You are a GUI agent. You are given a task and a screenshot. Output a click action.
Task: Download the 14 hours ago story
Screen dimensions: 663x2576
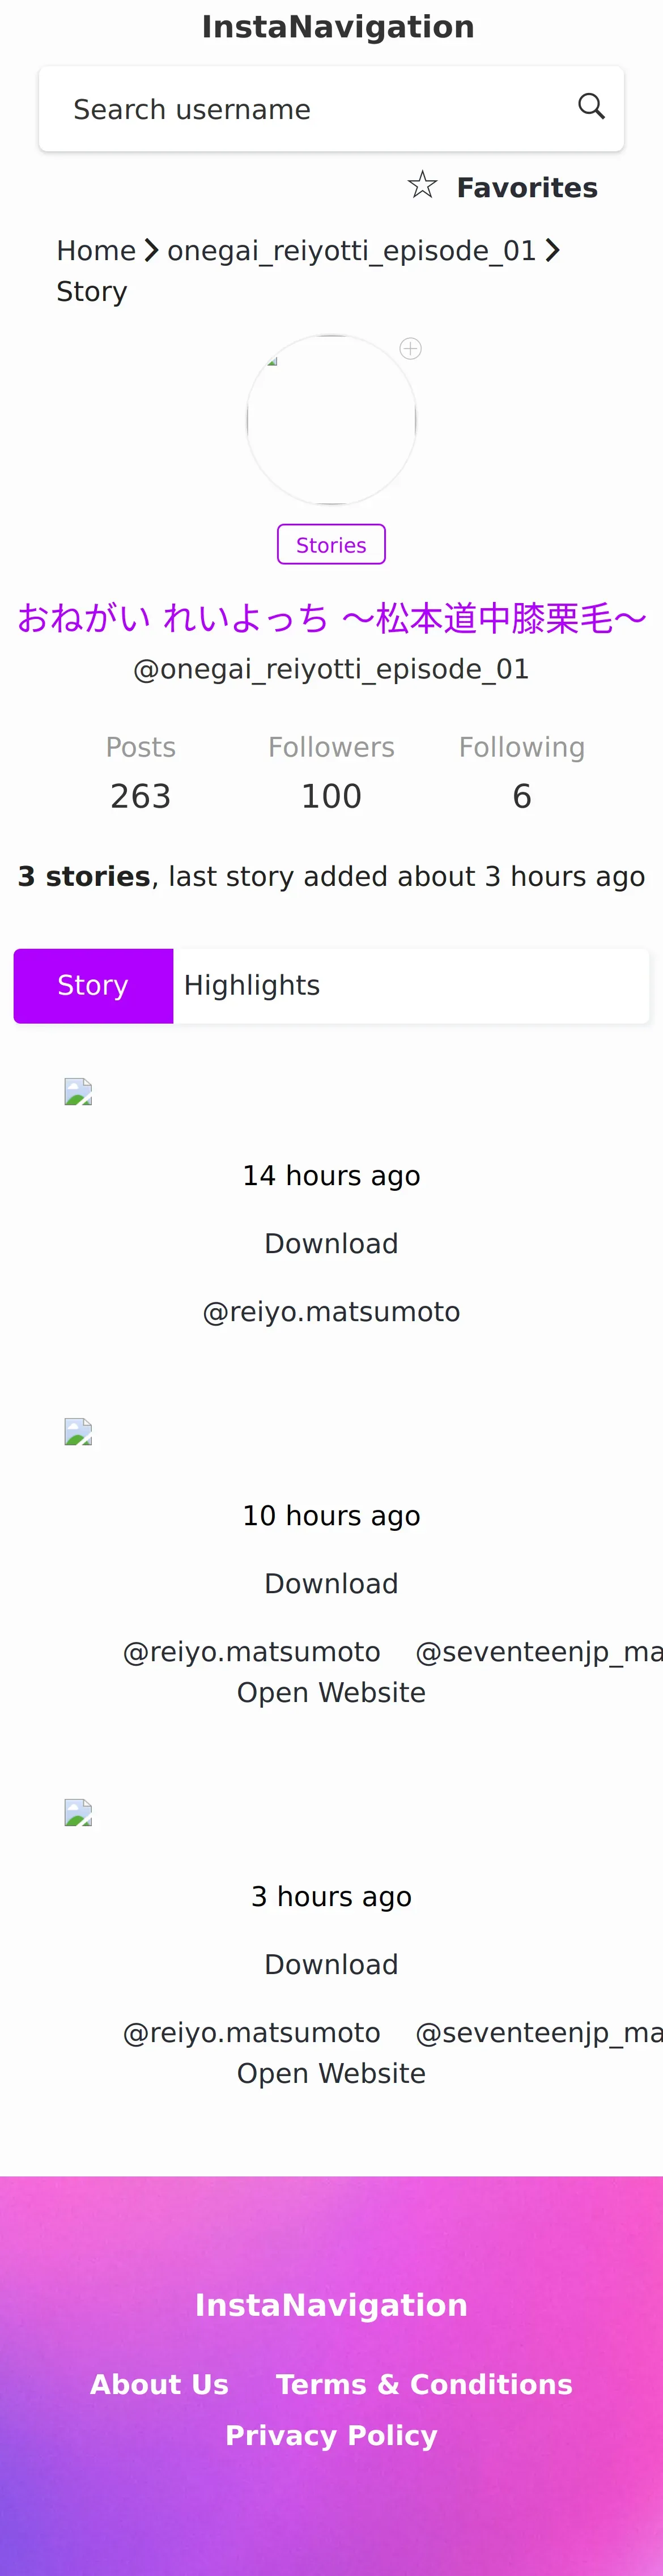point(331,1244)
